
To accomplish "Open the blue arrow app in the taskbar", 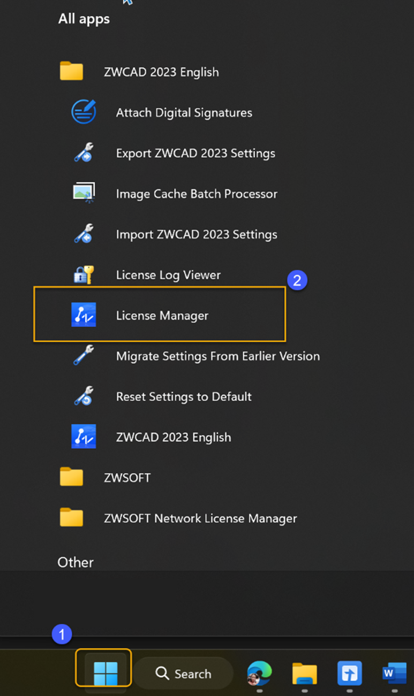I will pyautogui.click(x=350, y=674).
